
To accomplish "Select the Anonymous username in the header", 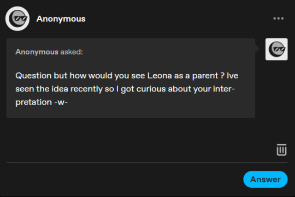I will 61,19.
